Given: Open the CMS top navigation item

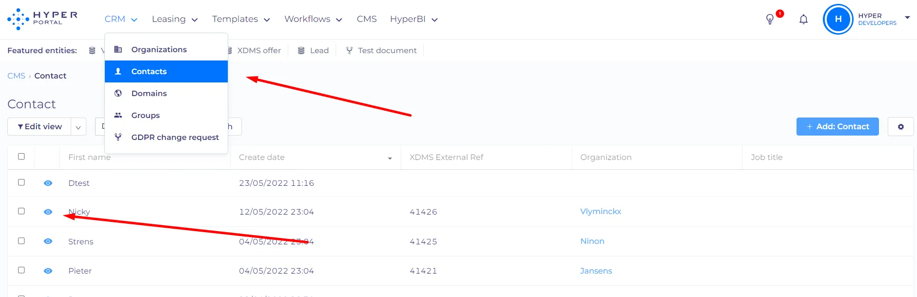Looking at the screenshot, I should pos(367,19).
